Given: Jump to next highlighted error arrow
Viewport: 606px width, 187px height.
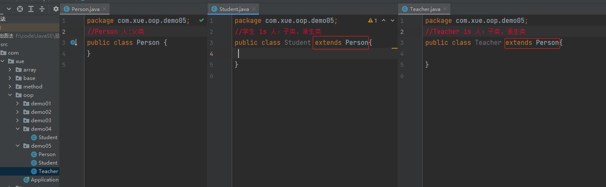Looking at the screenshot, I should 393,20.
